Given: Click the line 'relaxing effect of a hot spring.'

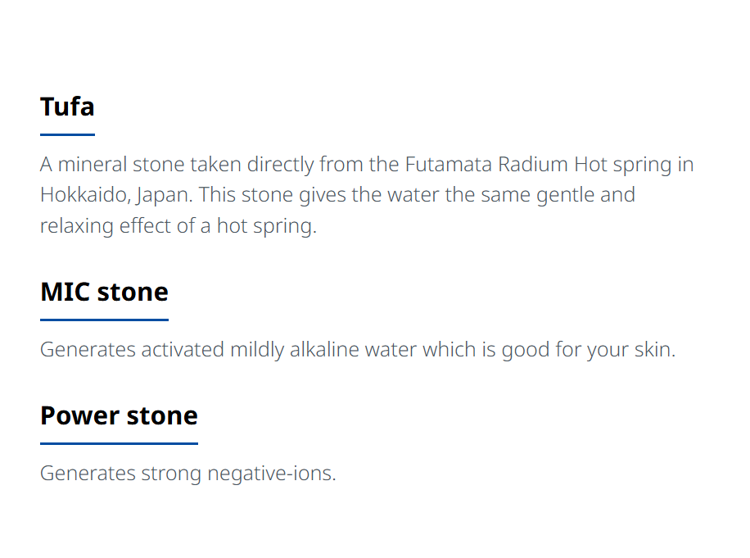Looking at the screenshot, I should [x=178, y=226].
